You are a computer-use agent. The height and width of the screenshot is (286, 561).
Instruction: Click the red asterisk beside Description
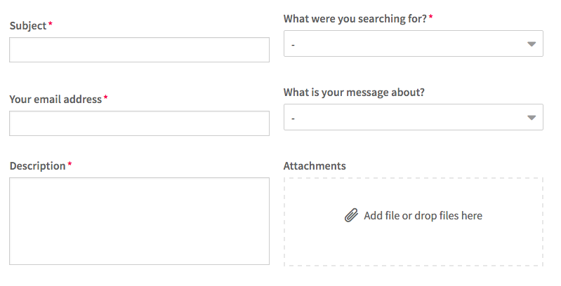pyautogui.click(x=70, y=163)
